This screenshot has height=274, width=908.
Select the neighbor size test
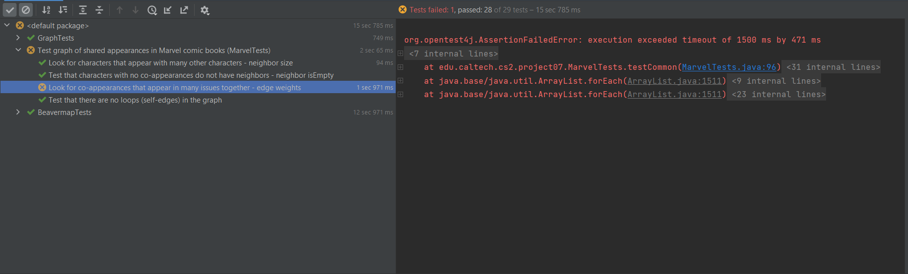coord(170,63)
